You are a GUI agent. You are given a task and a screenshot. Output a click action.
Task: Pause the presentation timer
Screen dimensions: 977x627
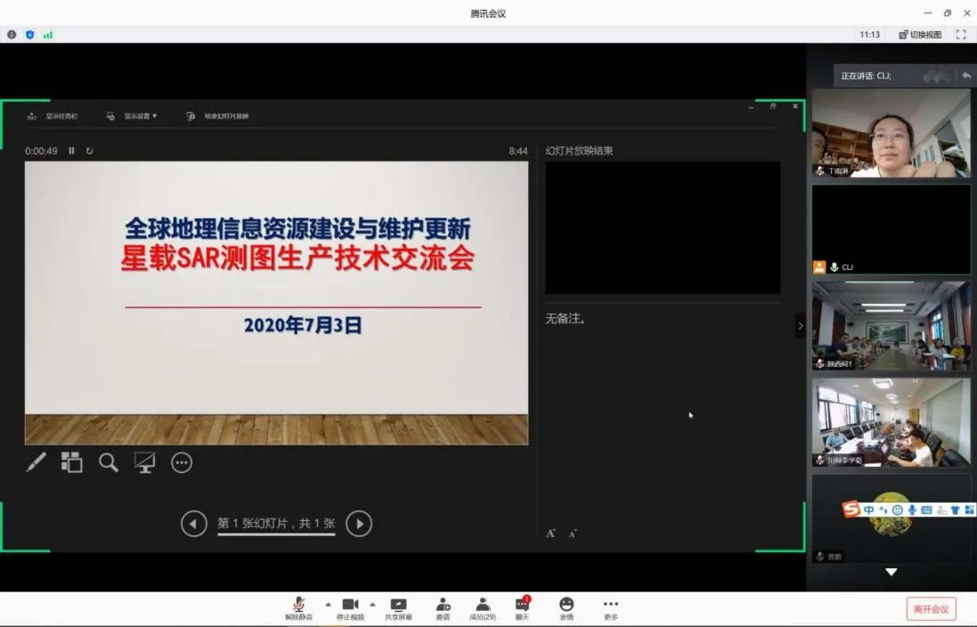click(x=72, y=151)
